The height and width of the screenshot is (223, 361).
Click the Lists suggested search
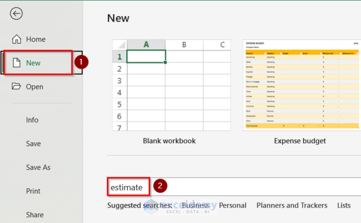(344, 205)
